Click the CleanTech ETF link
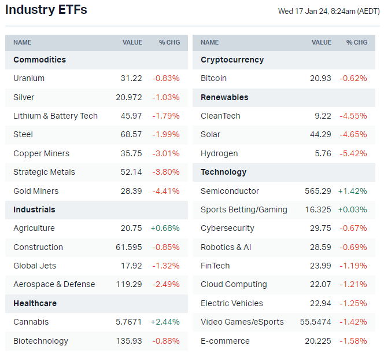Screen dimensions: 384x353 (x=220, y=116)
